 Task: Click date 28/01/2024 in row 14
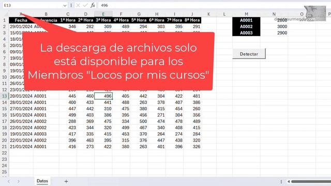point(21,102)
